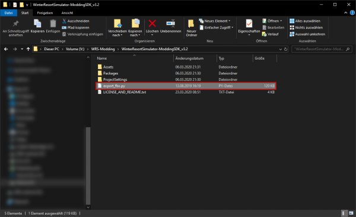Open Eigenschaften properties
This screenshot has height=217, width=356.
[249, 28]
